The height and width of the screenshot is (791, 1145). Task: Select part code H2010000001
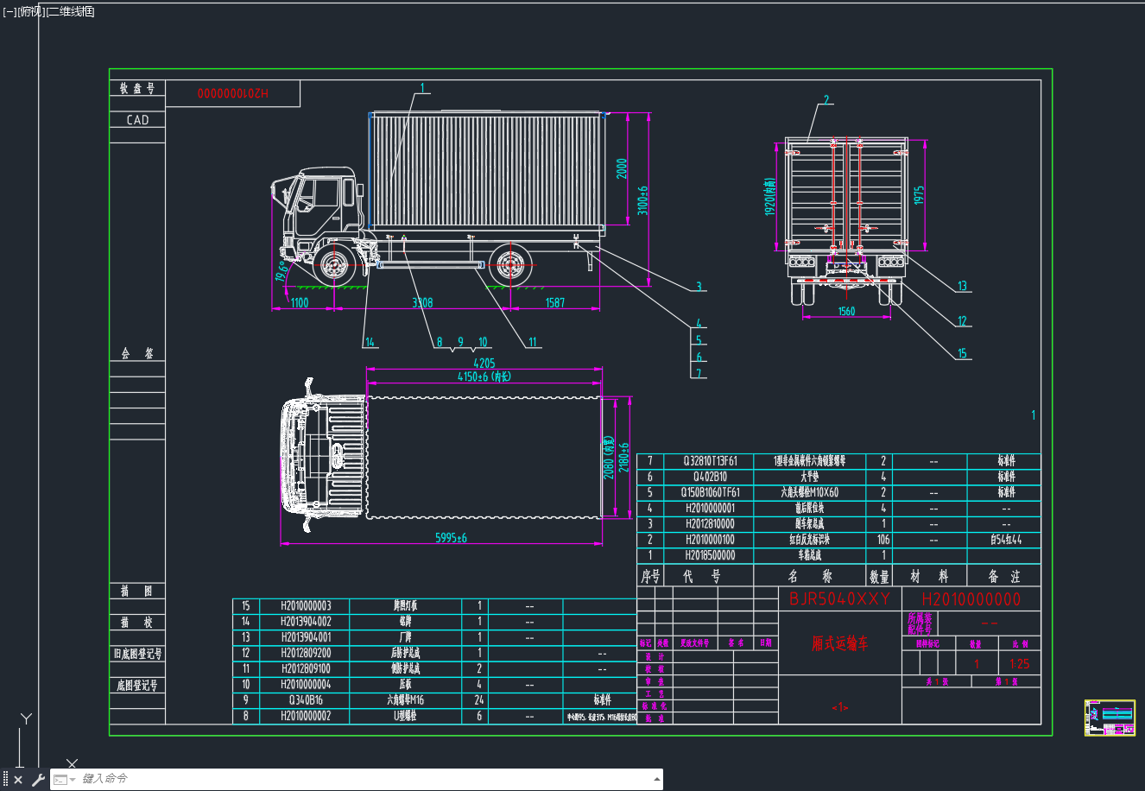(x=711, y=508)
